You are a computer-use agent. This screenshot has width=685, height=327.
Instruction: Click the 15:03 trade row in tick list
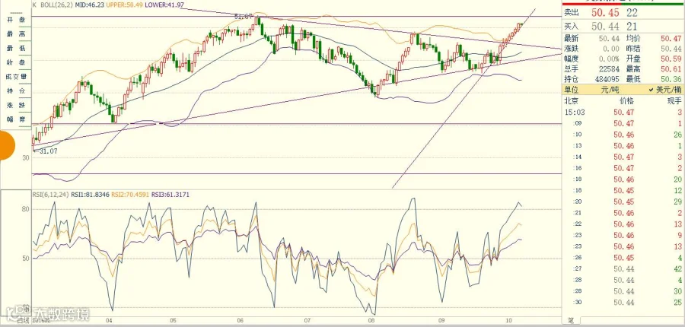click(623, 113)
